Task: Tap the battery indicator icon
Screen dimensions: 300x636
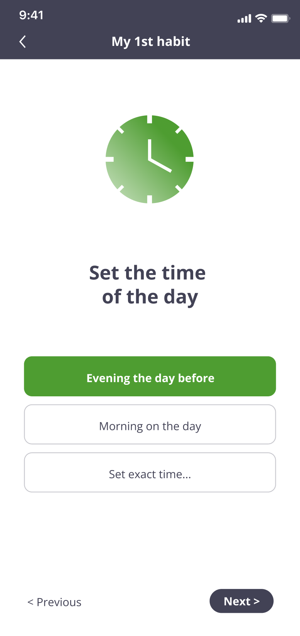Action: click(280, 18)
